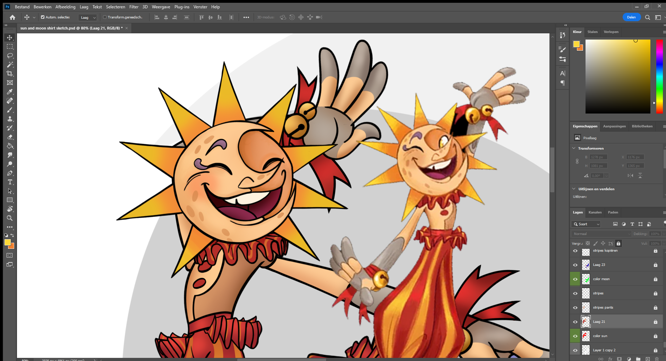Viewport: 666px width, 361px height.
Task: Toggle Quick Mask mode
Action: [10, 255]
